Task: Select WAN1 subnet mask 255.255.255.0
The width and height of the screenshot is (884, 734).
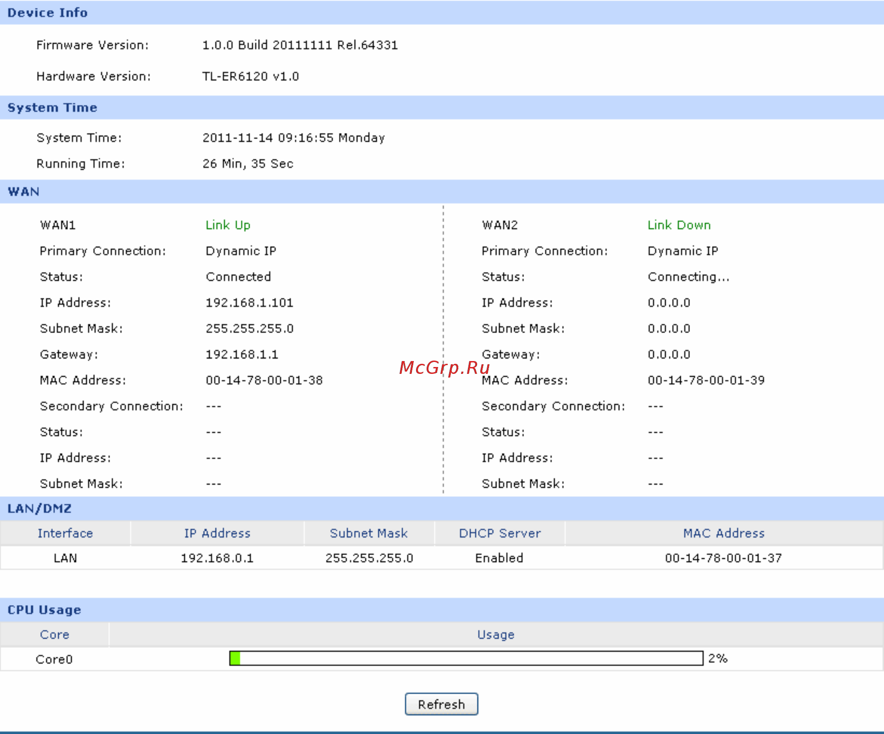Action: pos(250,328)
